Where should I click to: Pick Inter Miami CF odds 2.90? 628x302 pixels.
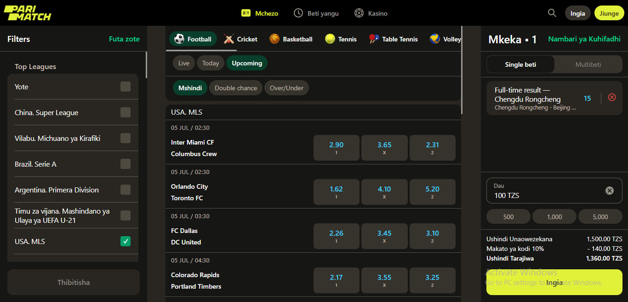(336, 147)
